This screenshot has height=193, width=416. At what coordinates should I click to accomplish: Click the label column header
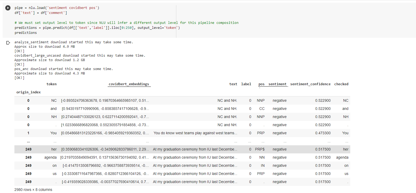click(x=246, y=84)
